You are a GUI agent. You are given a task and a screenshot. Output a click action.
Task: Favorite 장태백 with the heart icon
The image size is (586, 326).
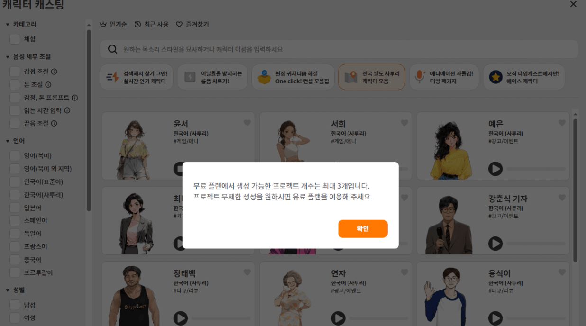coord(247,272)
